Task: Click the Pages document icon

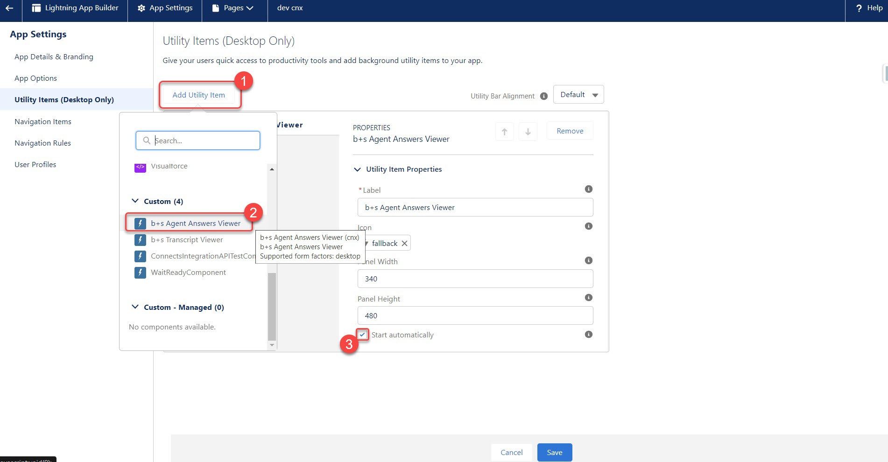Action: point(216,8)
